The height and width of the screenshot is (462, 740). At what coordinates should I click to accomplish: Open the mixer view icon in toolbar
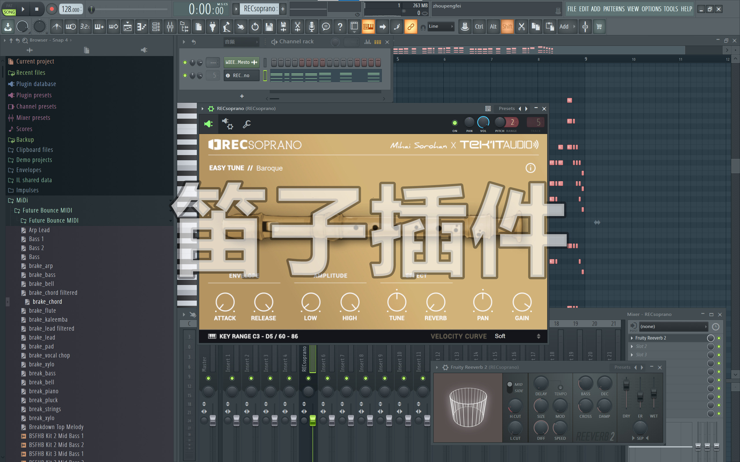(x=170, y=27)
